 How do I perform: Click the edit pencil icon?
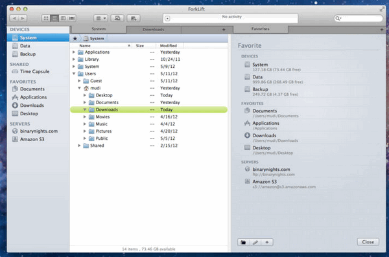click(x=255, y=242)
